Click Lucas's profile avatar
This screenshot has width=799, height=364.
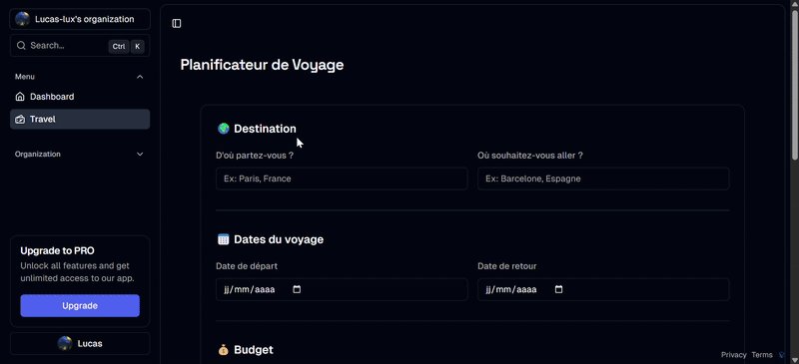pyautogui.click(x=65, y=344)
